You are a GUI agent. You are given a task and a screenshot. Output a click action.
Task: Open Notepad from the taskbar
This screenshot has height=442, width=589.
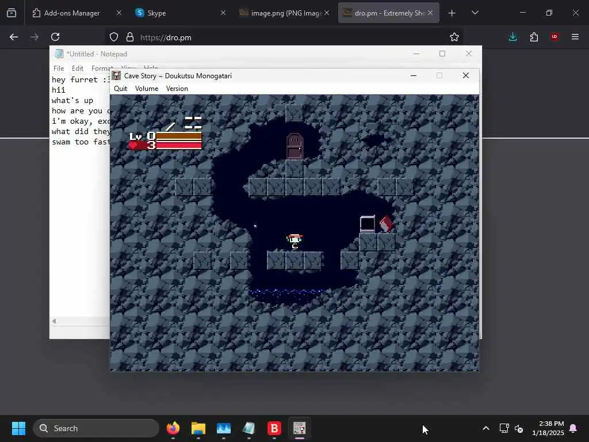[x=248, y=428]
